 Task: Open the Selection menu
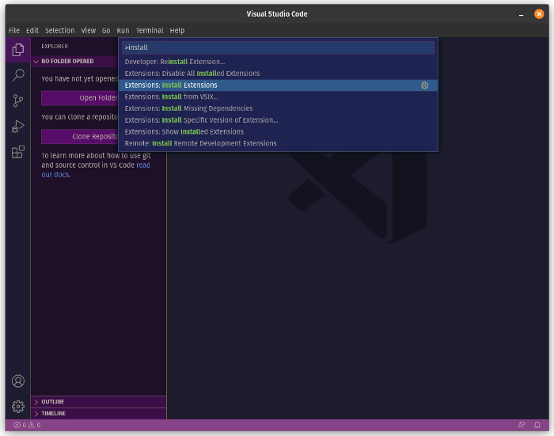60,31
